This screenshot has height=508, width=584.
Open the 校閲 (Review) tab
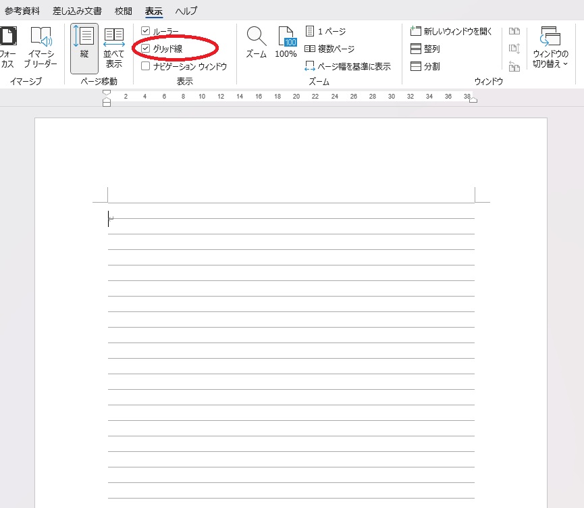click(124, 11)
